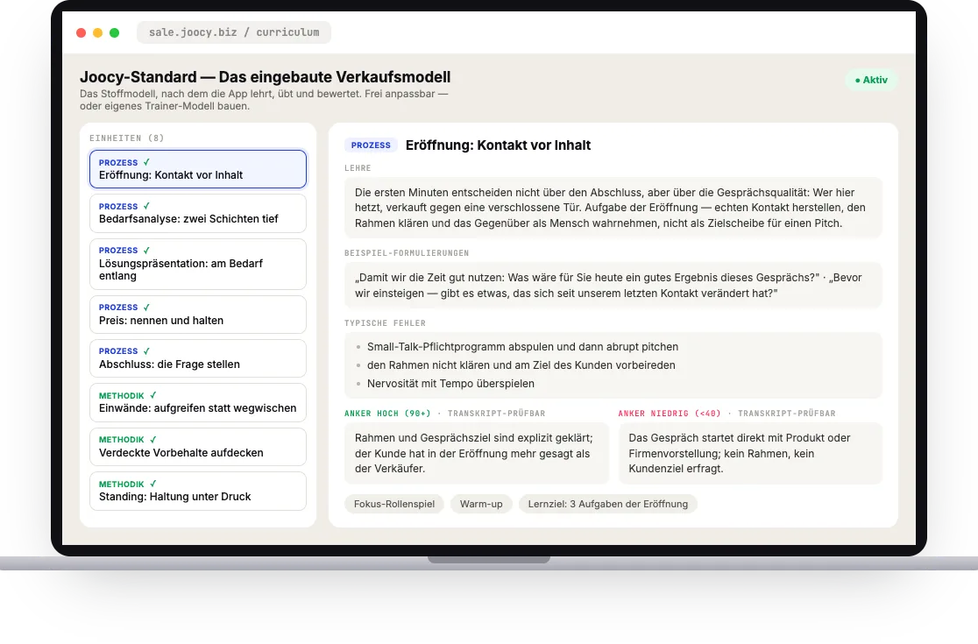This screenshot has height=644, width=978.
Task: Click the example phrasing quote box
Action: (x=613, y=286)
